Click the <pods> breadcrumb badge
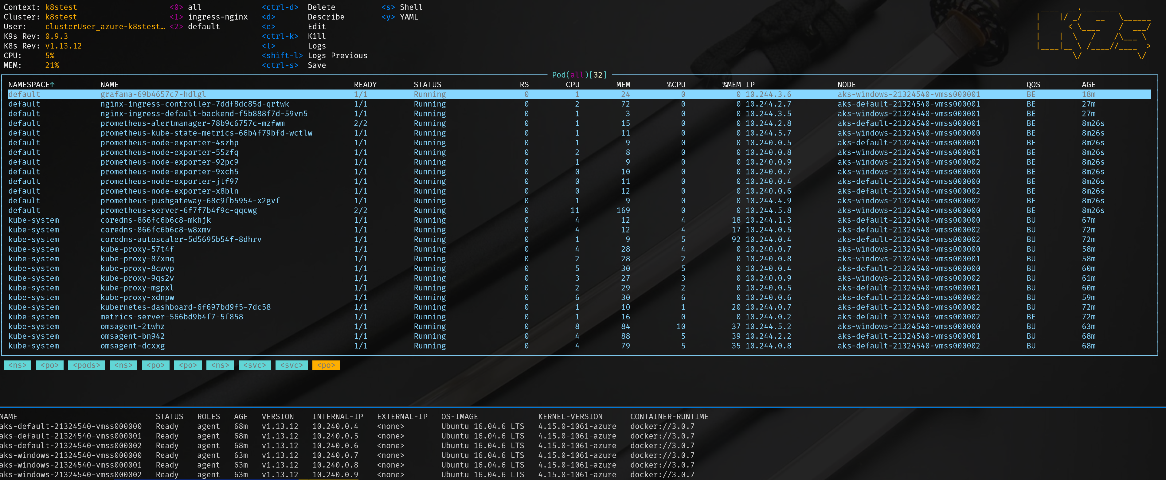The image size is (1166, 480). point(86,365)
